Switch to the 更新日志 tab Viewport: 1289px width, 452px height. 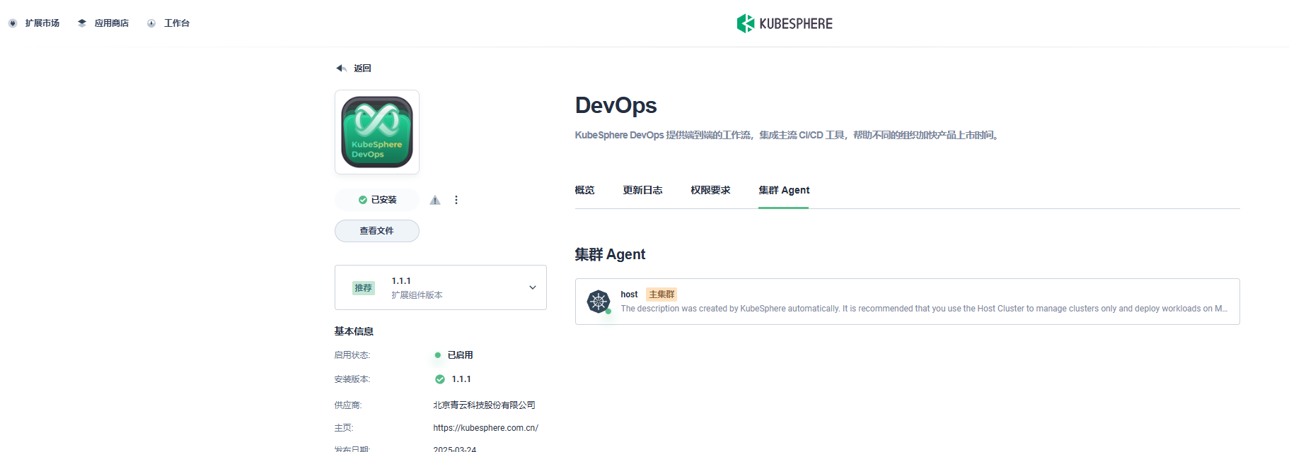click(x=643, y=190)
